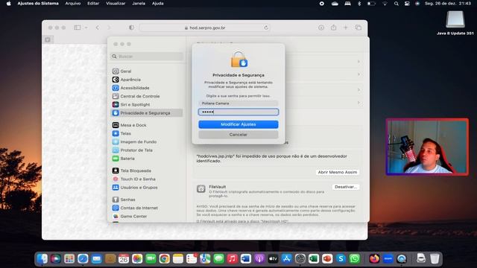Open the date and time in the menu bar
The image size is (477, 268).
point(448,3)
